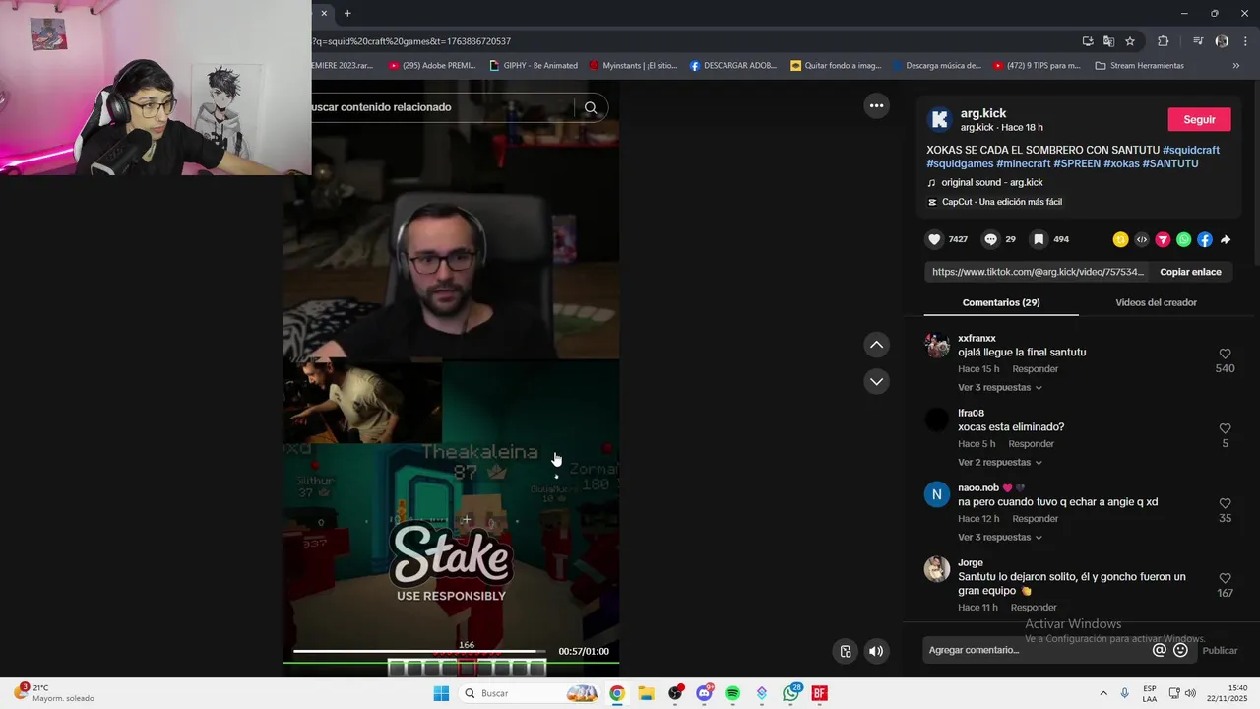Viewport: 1260px width, 709px height.
Task: Expand 'Ver 2 respuestas' under lfra08
Action: tap(1000, 463)
